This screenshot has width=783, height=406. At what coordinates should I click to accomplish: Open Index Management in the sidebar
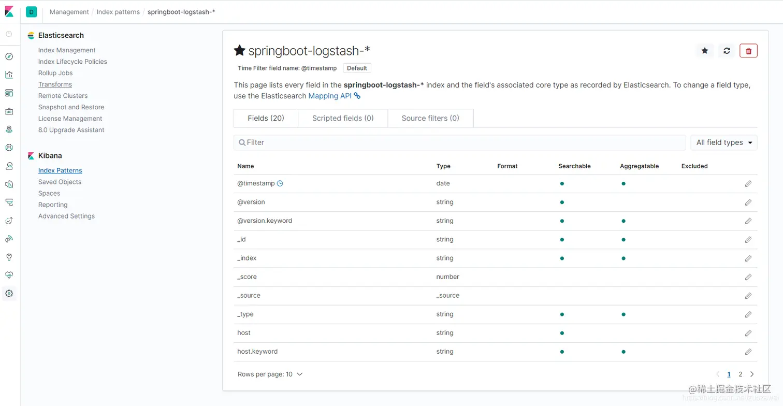67,50
